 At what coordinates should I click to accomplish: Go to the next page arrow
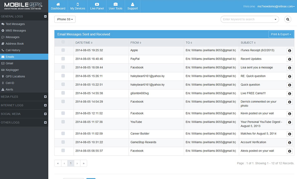(x=77, y=163)
